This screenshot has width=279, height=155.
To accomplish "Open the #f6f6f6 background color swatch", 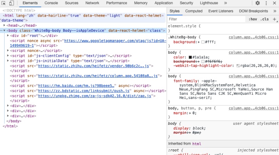I will pyautogui.click(x=203, y=61).
